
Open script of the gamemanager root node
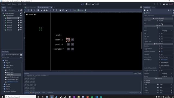point(21,13)
